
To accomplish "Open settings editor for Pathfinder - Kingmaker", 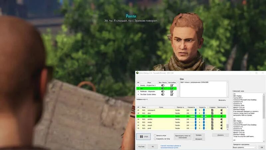I will tap(172, 91).
